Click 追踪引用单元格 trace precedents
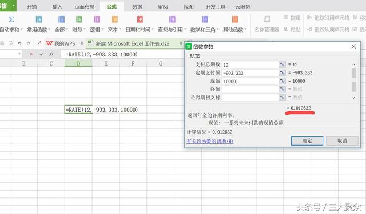 (x=328, y=18)
